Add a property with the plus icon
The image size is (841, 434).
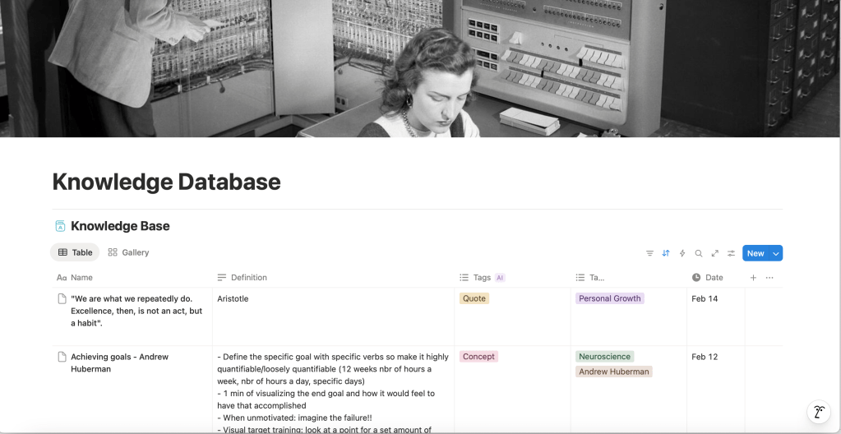(x=753, y=278)
